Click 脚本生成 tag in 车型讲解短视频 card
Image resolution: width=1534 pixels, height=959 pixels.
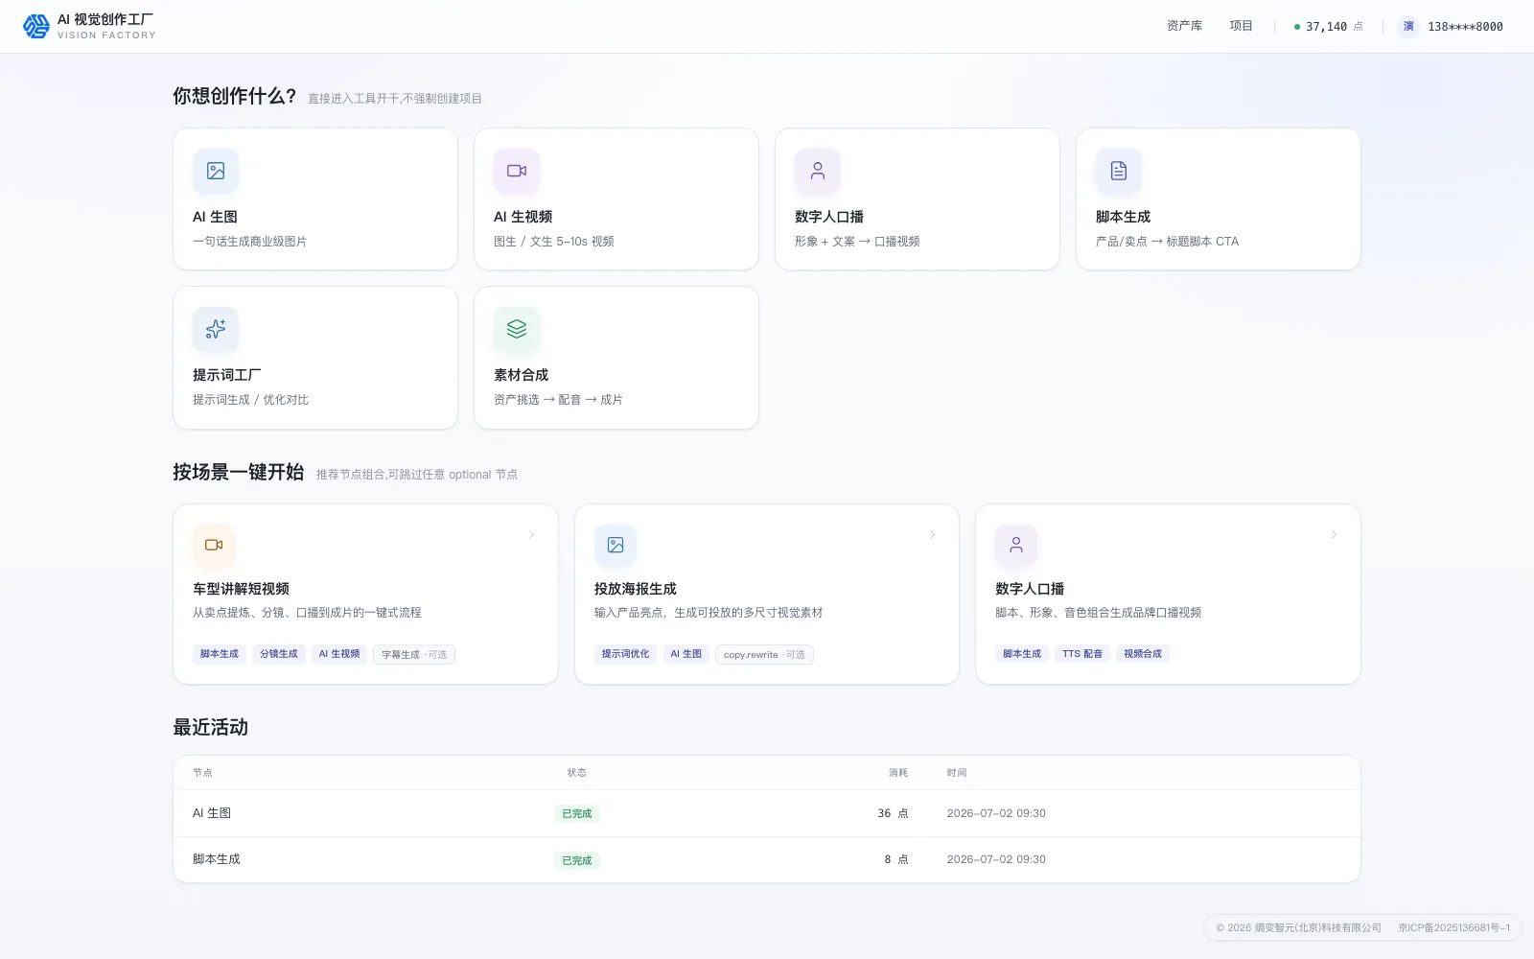coord(220,654)
